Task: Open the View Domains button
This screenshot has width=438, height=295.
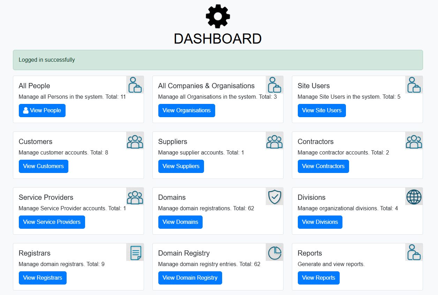Action: (180, 222)
